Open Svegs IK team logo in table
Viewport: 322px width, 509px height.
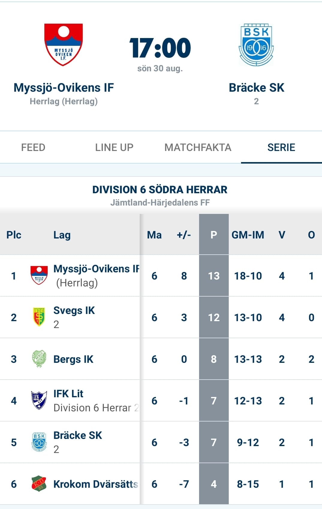coord(39,317)
